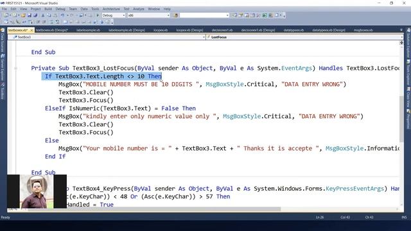Save the current file with the Save icon
The width and height of the screenshot is (411, 231).
click(29, 15)
